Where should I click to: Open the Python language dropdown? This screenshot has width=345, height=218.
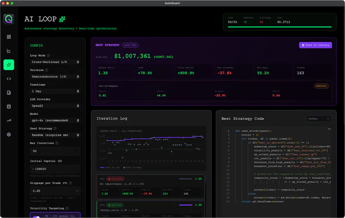(x=319, y=119)
